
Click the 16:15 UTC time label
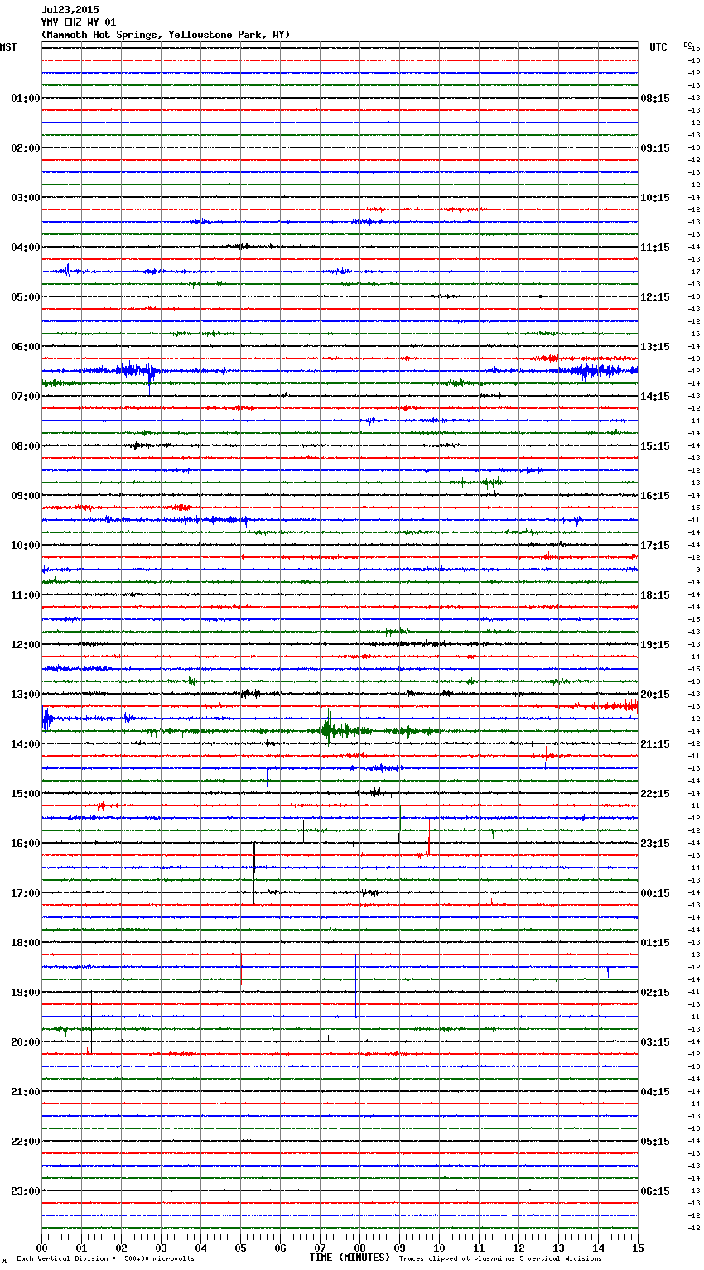[x=655, y=496]
